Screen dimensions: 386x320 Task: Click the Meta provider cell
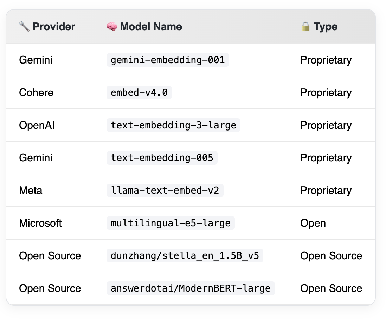point(31,191)
